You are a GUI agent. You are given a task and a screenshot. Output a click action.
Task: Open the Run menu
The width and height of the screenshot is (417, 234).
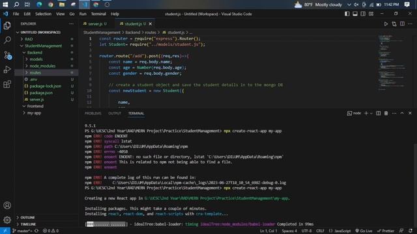pyautogui.click(x=83, y=14)
